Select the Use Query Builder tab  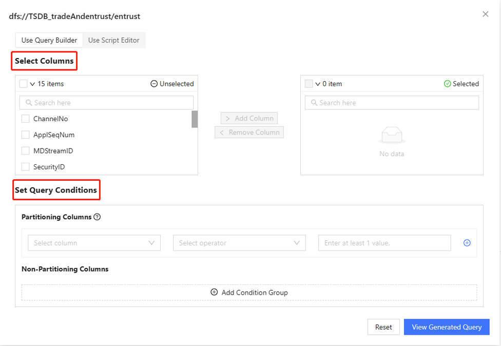point(49,40)
